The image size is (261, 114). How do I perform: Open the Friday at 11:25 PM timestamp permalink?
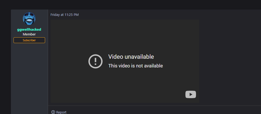pos(64,15)
